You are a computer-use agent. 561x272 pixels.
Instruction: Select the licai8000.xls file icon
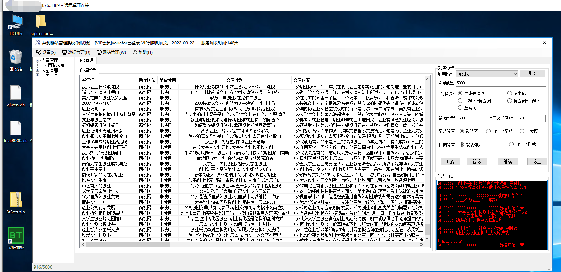point(16,132)
